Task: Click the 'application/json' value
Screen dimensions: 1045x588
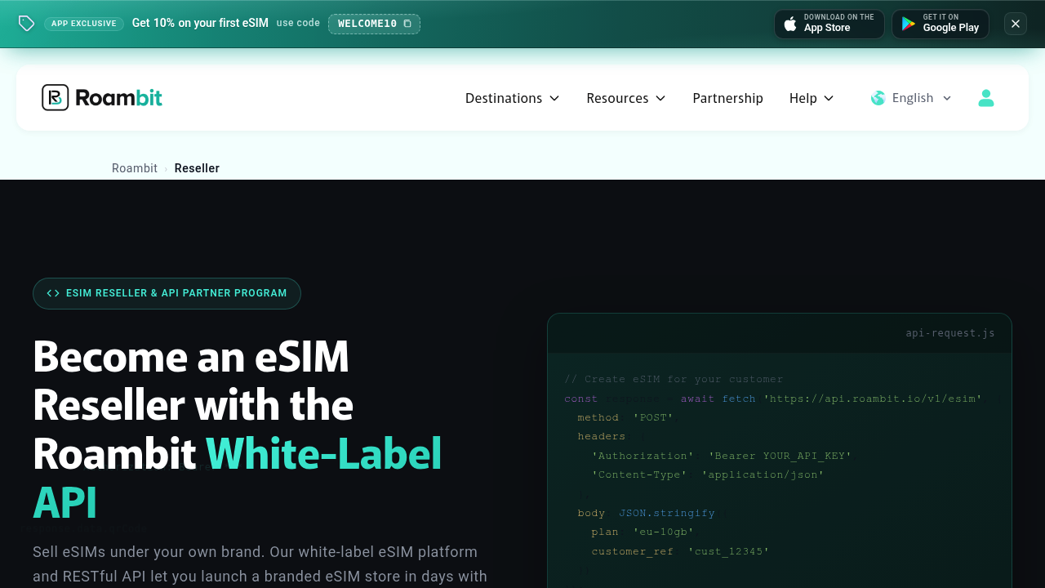Action: (x=763, y=474)
